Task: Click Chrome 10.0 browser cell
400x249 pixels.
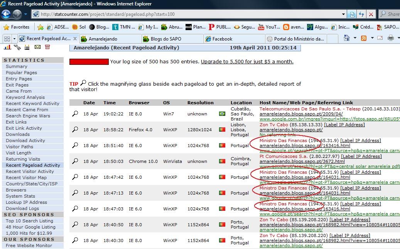Action: pyautogui.click(x=143, y=161)
